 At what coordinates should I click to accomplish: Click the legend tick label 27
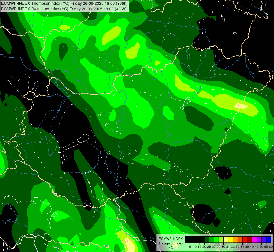pyautogui.click(x=214, y=247)
